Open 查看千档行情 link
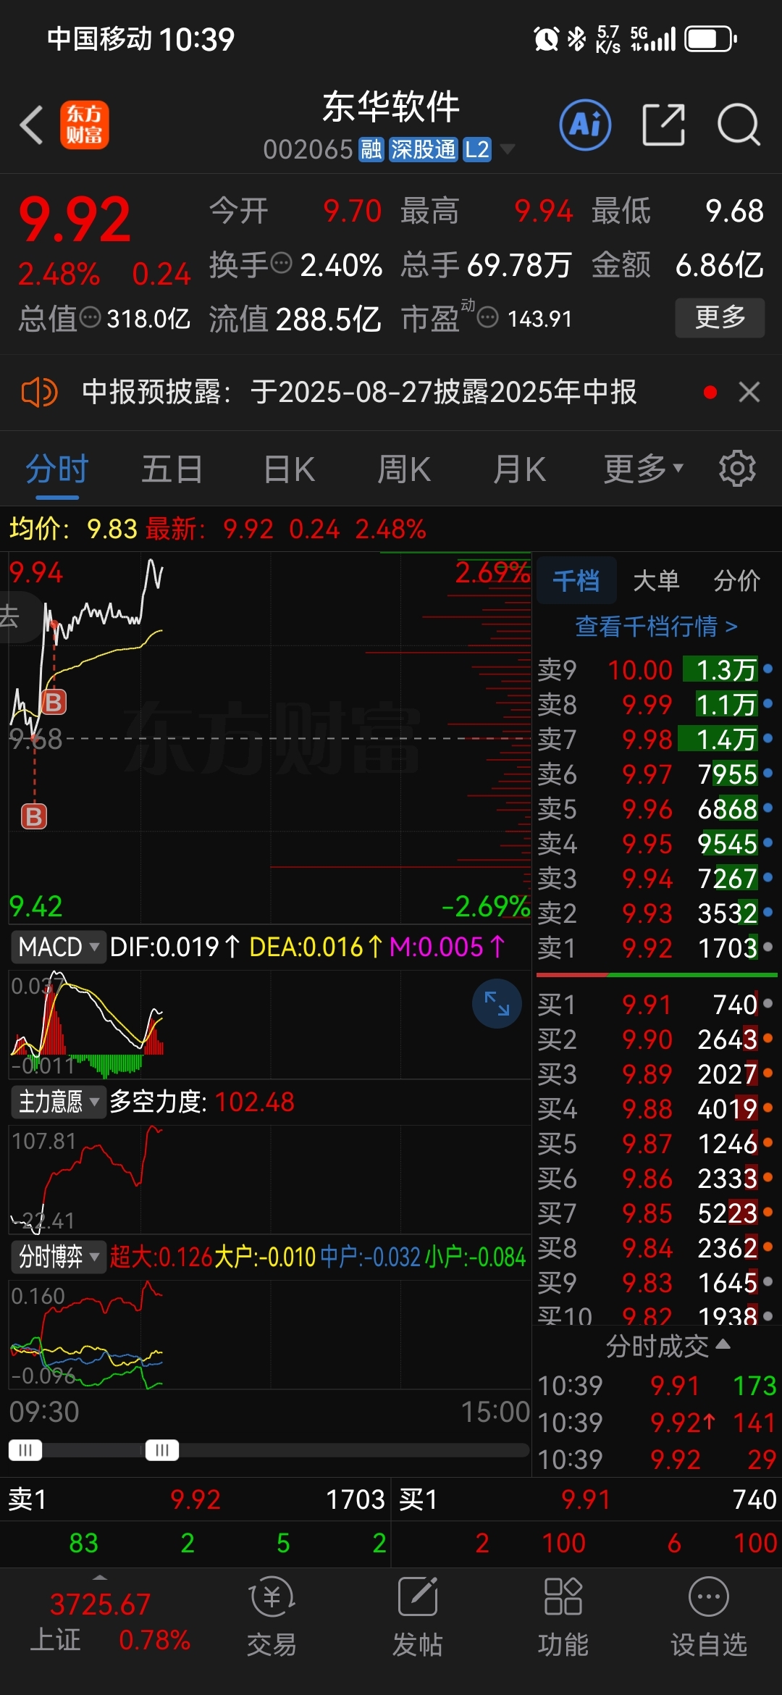This screenshot has height=1695, width=782. [x=656, y=626]
